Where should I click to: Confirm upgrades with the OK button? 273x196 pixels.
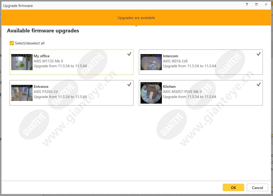point(233,188)
